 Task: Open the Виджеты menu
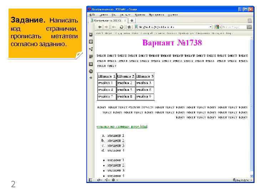coord(140,15)
